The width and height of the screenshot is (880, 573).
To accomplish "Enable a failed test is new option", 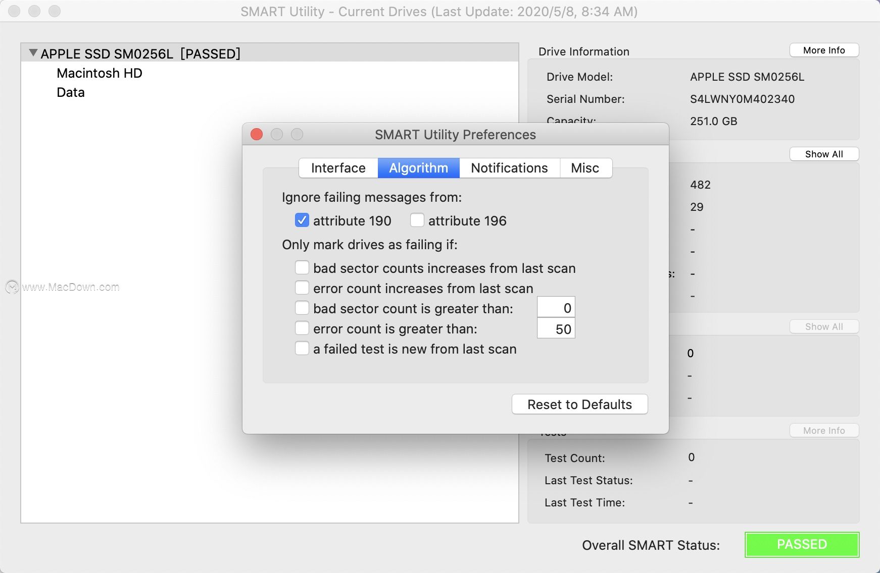I will click(x=302, y=349).
